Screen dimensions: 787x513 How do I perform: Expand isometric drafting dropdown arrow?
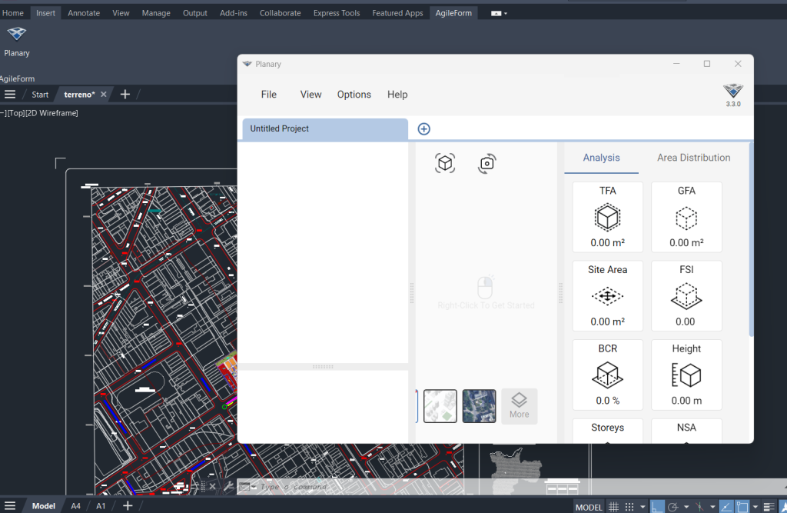[x=712, y=507]
